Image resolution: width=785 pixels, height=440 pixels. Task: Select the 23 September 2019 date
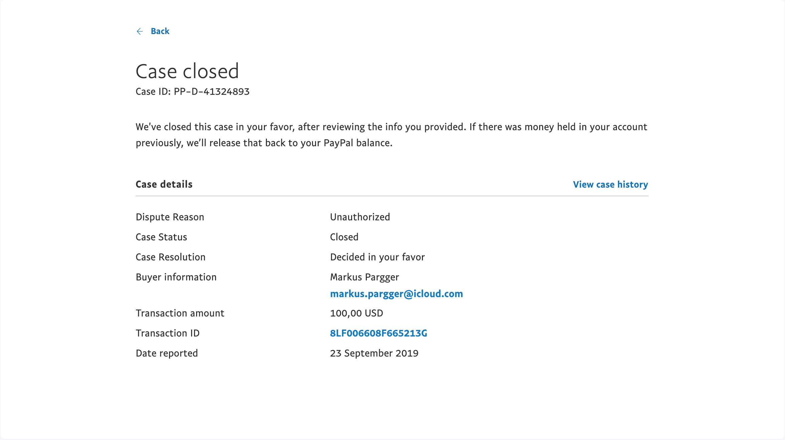click(374, 353)
